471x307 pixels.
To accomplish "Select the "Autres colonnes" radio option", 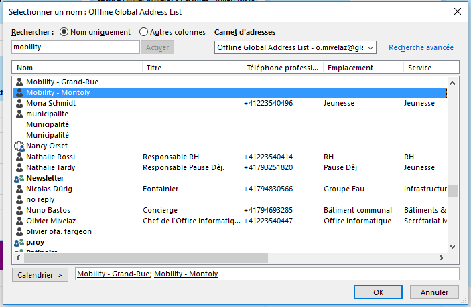I will (x=143, y=31).
